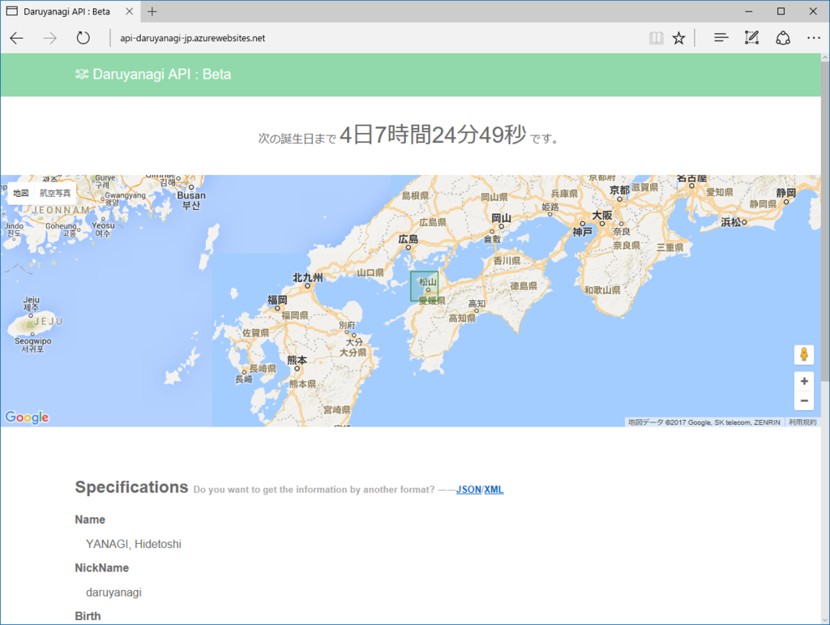Open reading view book icon

[x=657, y=38]
